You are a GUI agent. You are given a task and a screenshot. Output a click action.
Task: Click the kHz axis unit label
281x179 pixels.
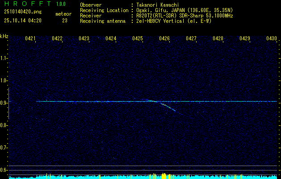click(4, 36)
